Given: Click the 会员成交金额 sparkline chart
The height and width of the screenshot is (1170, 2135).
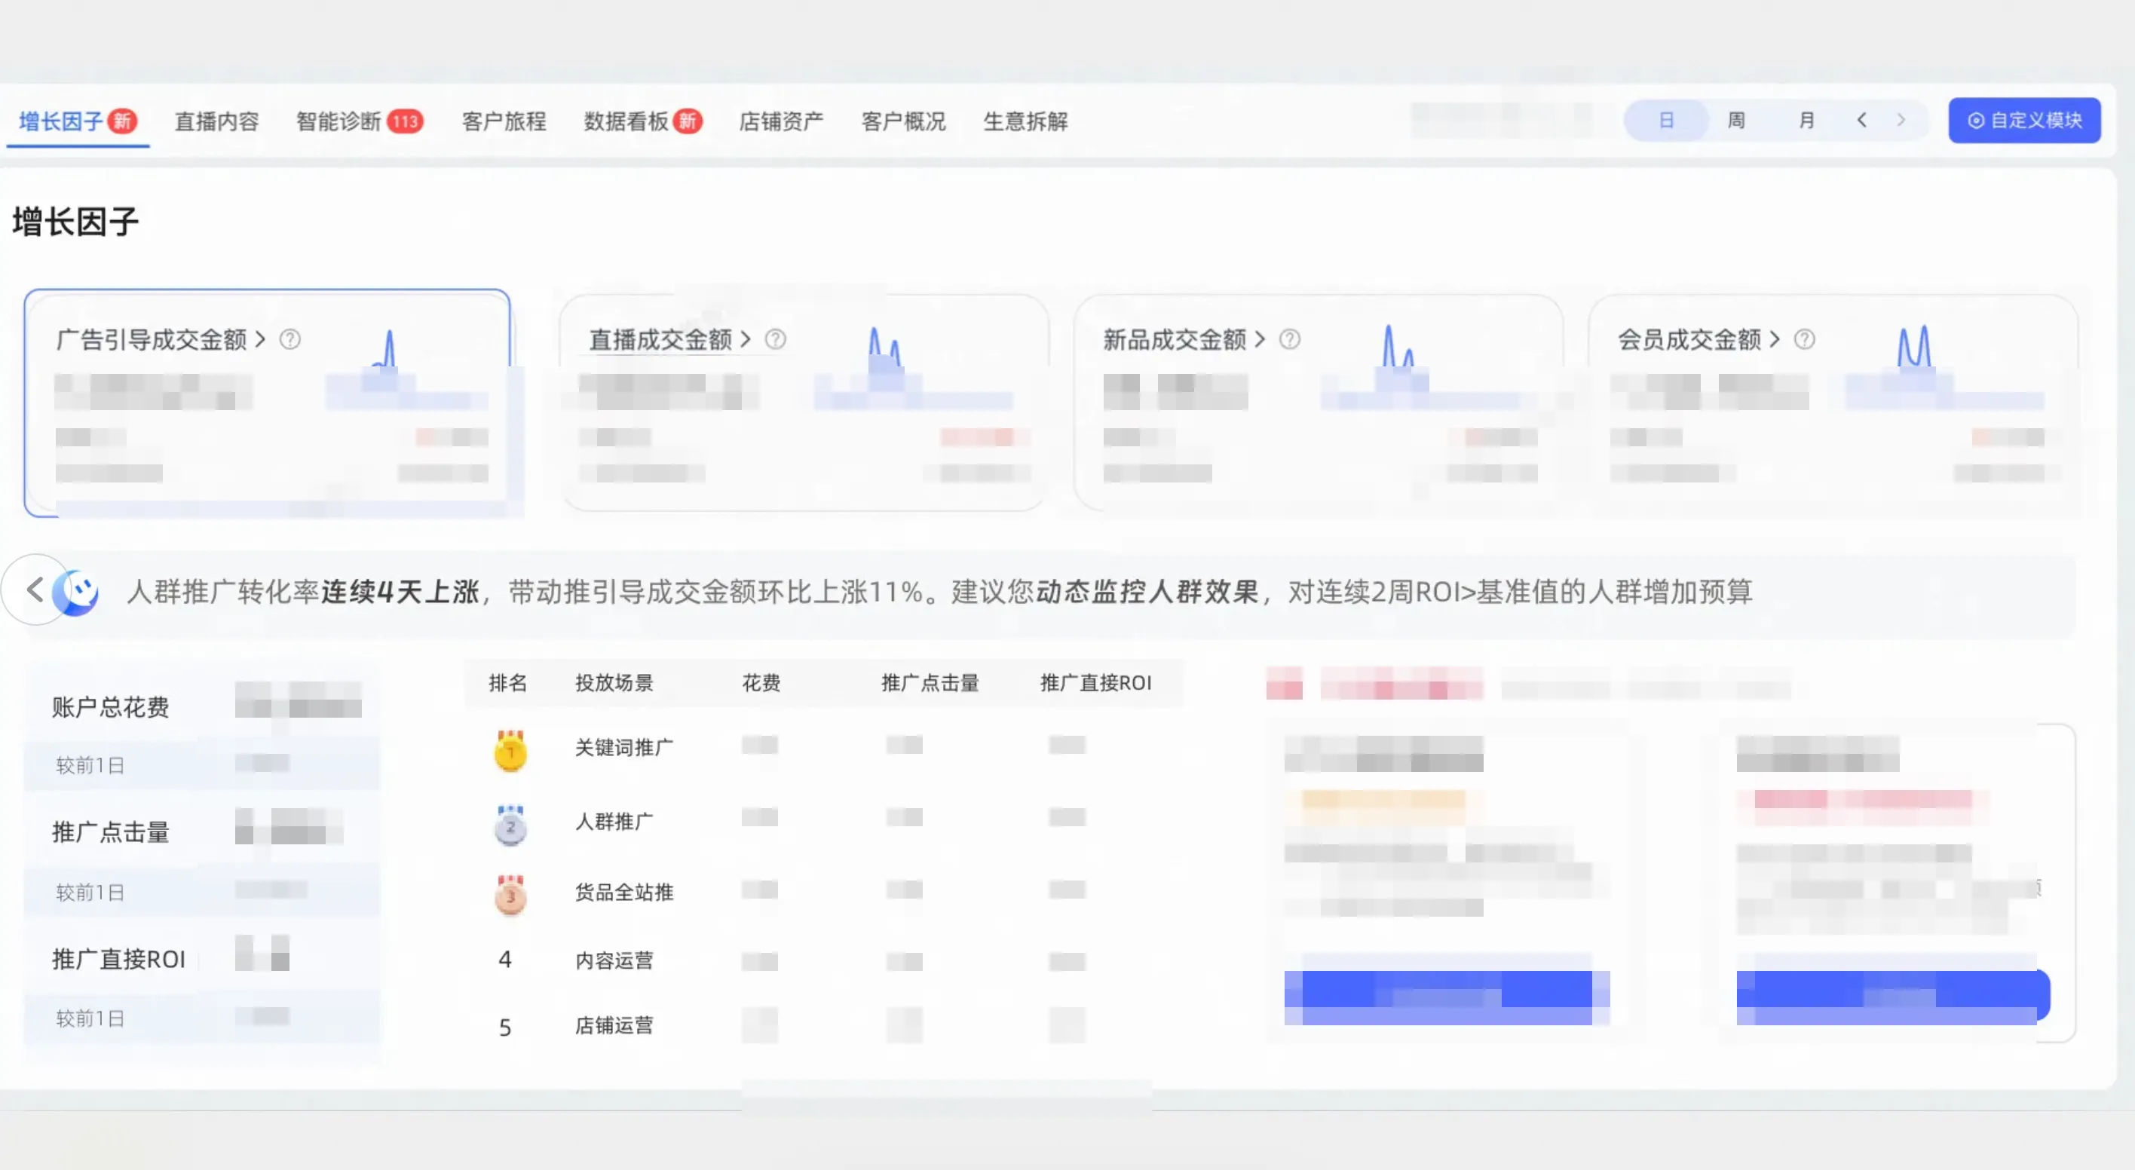Looking at the screenshot, I should click(1944, 367).
